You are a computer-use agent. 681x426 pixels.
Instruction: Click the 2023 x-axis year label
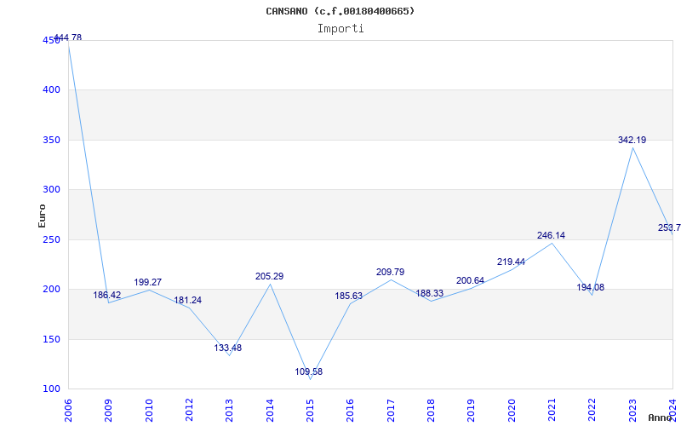(x=632, y=410)
